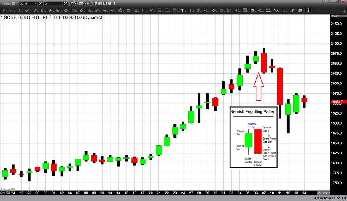The height and width of the screenshot is (201, 347).
Task: Click the Chart window title label
Action: click(8, 3)
